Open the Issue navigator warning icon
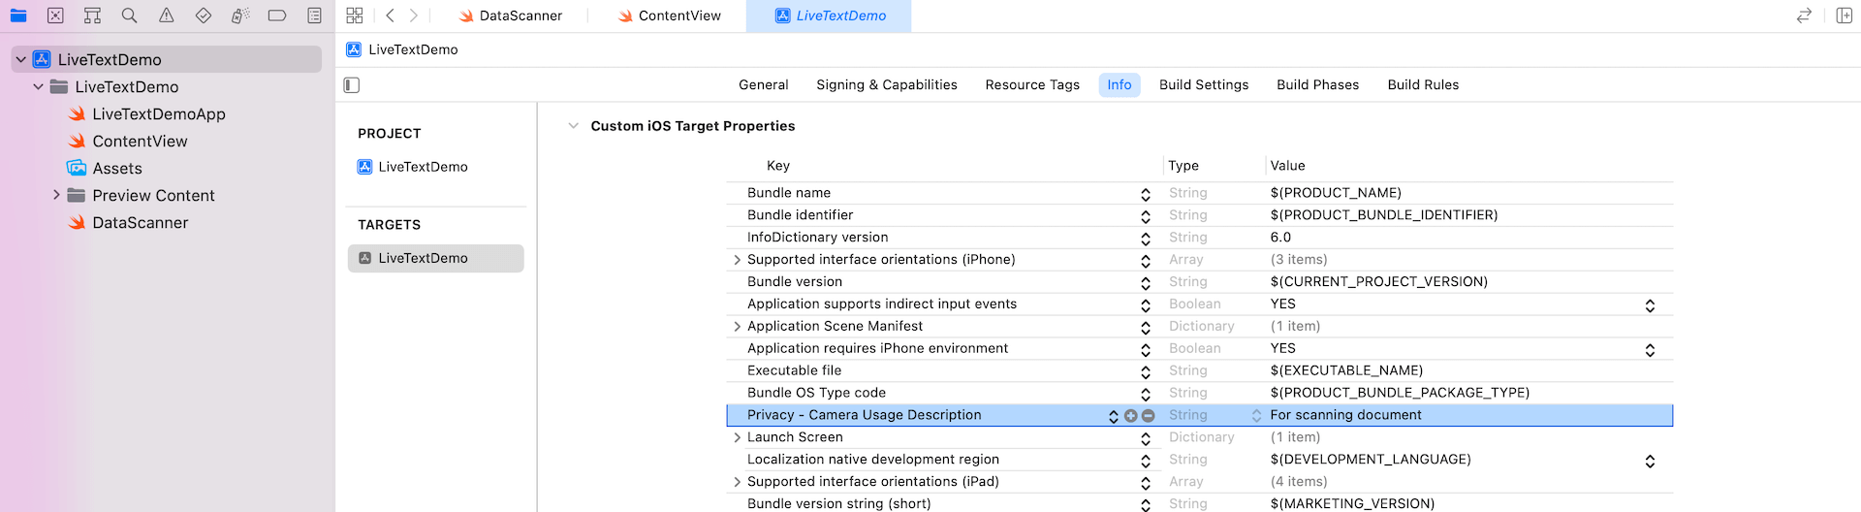Screen dimensions: 1861x512 coord(167,16)
